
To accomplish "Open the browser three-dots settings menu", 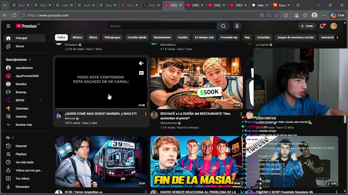I will click(324, 15).
